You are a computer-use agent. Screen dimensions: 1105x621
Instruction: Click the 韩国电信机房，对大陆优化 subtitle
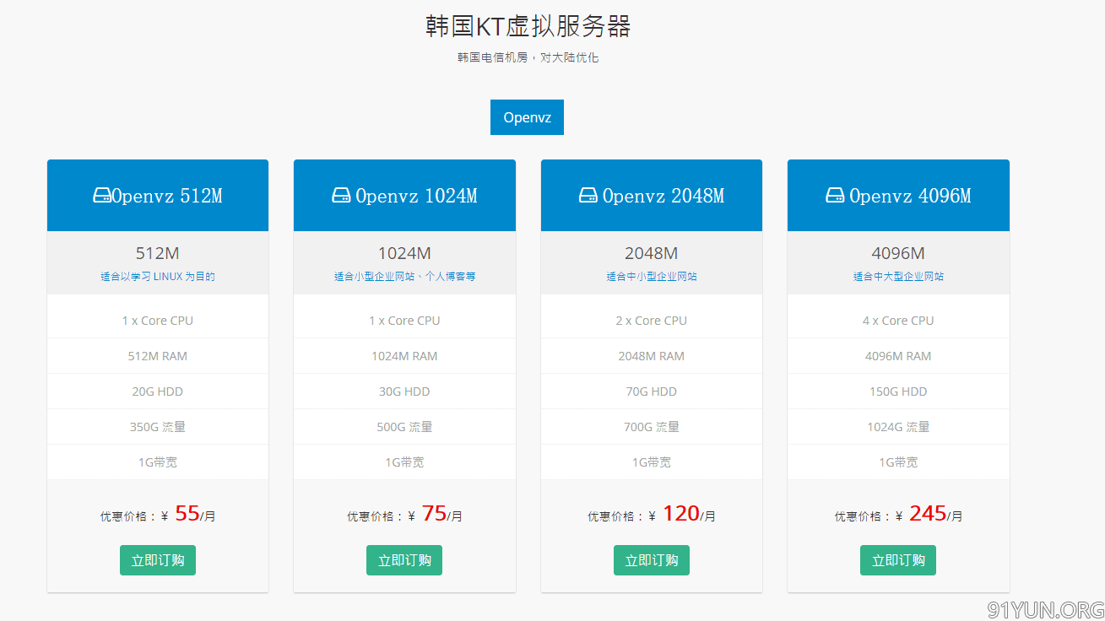pos(528,58)
